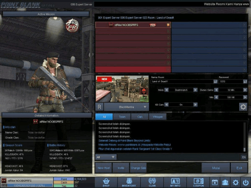Toggle the first blue team slot closed
This screenshot has width=251, height=188.
[245, 25]
